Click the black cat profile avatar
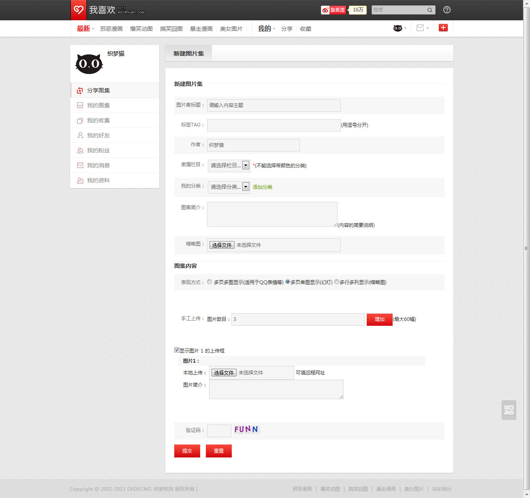Screen dimensions: 530x498 point(89,64)
